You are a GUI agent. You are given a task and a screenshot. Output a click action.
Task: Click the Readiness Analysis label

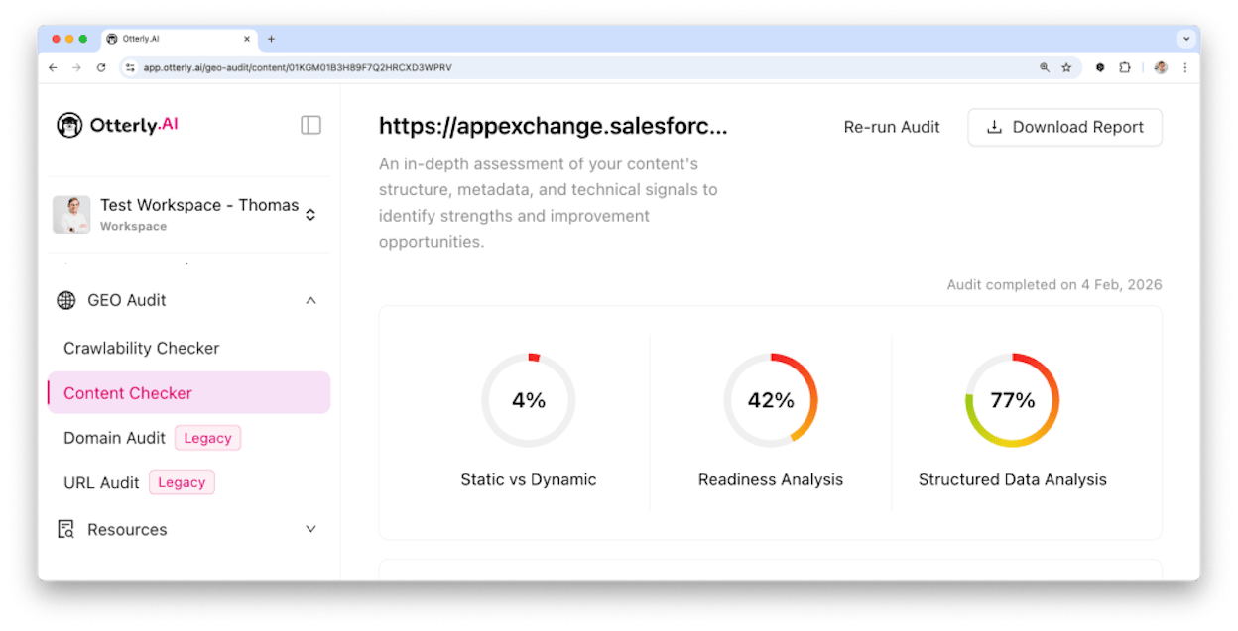(x=771, y=479)
